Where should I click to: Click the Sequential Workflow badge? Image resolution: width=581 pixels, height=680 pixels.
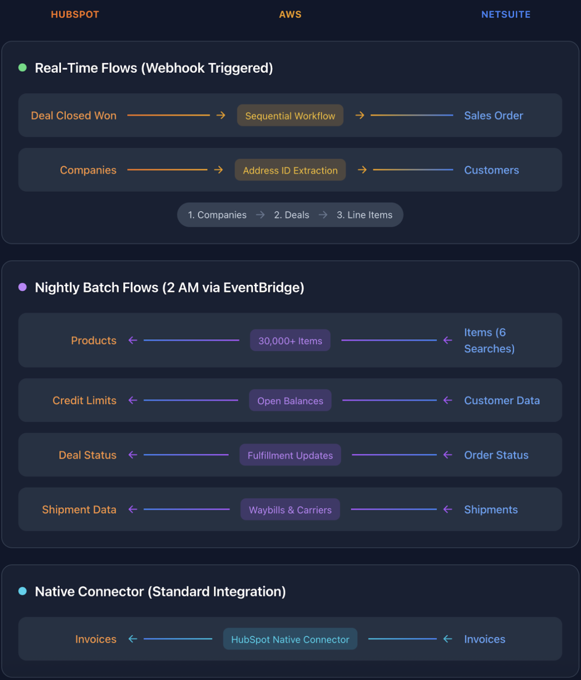290,116
